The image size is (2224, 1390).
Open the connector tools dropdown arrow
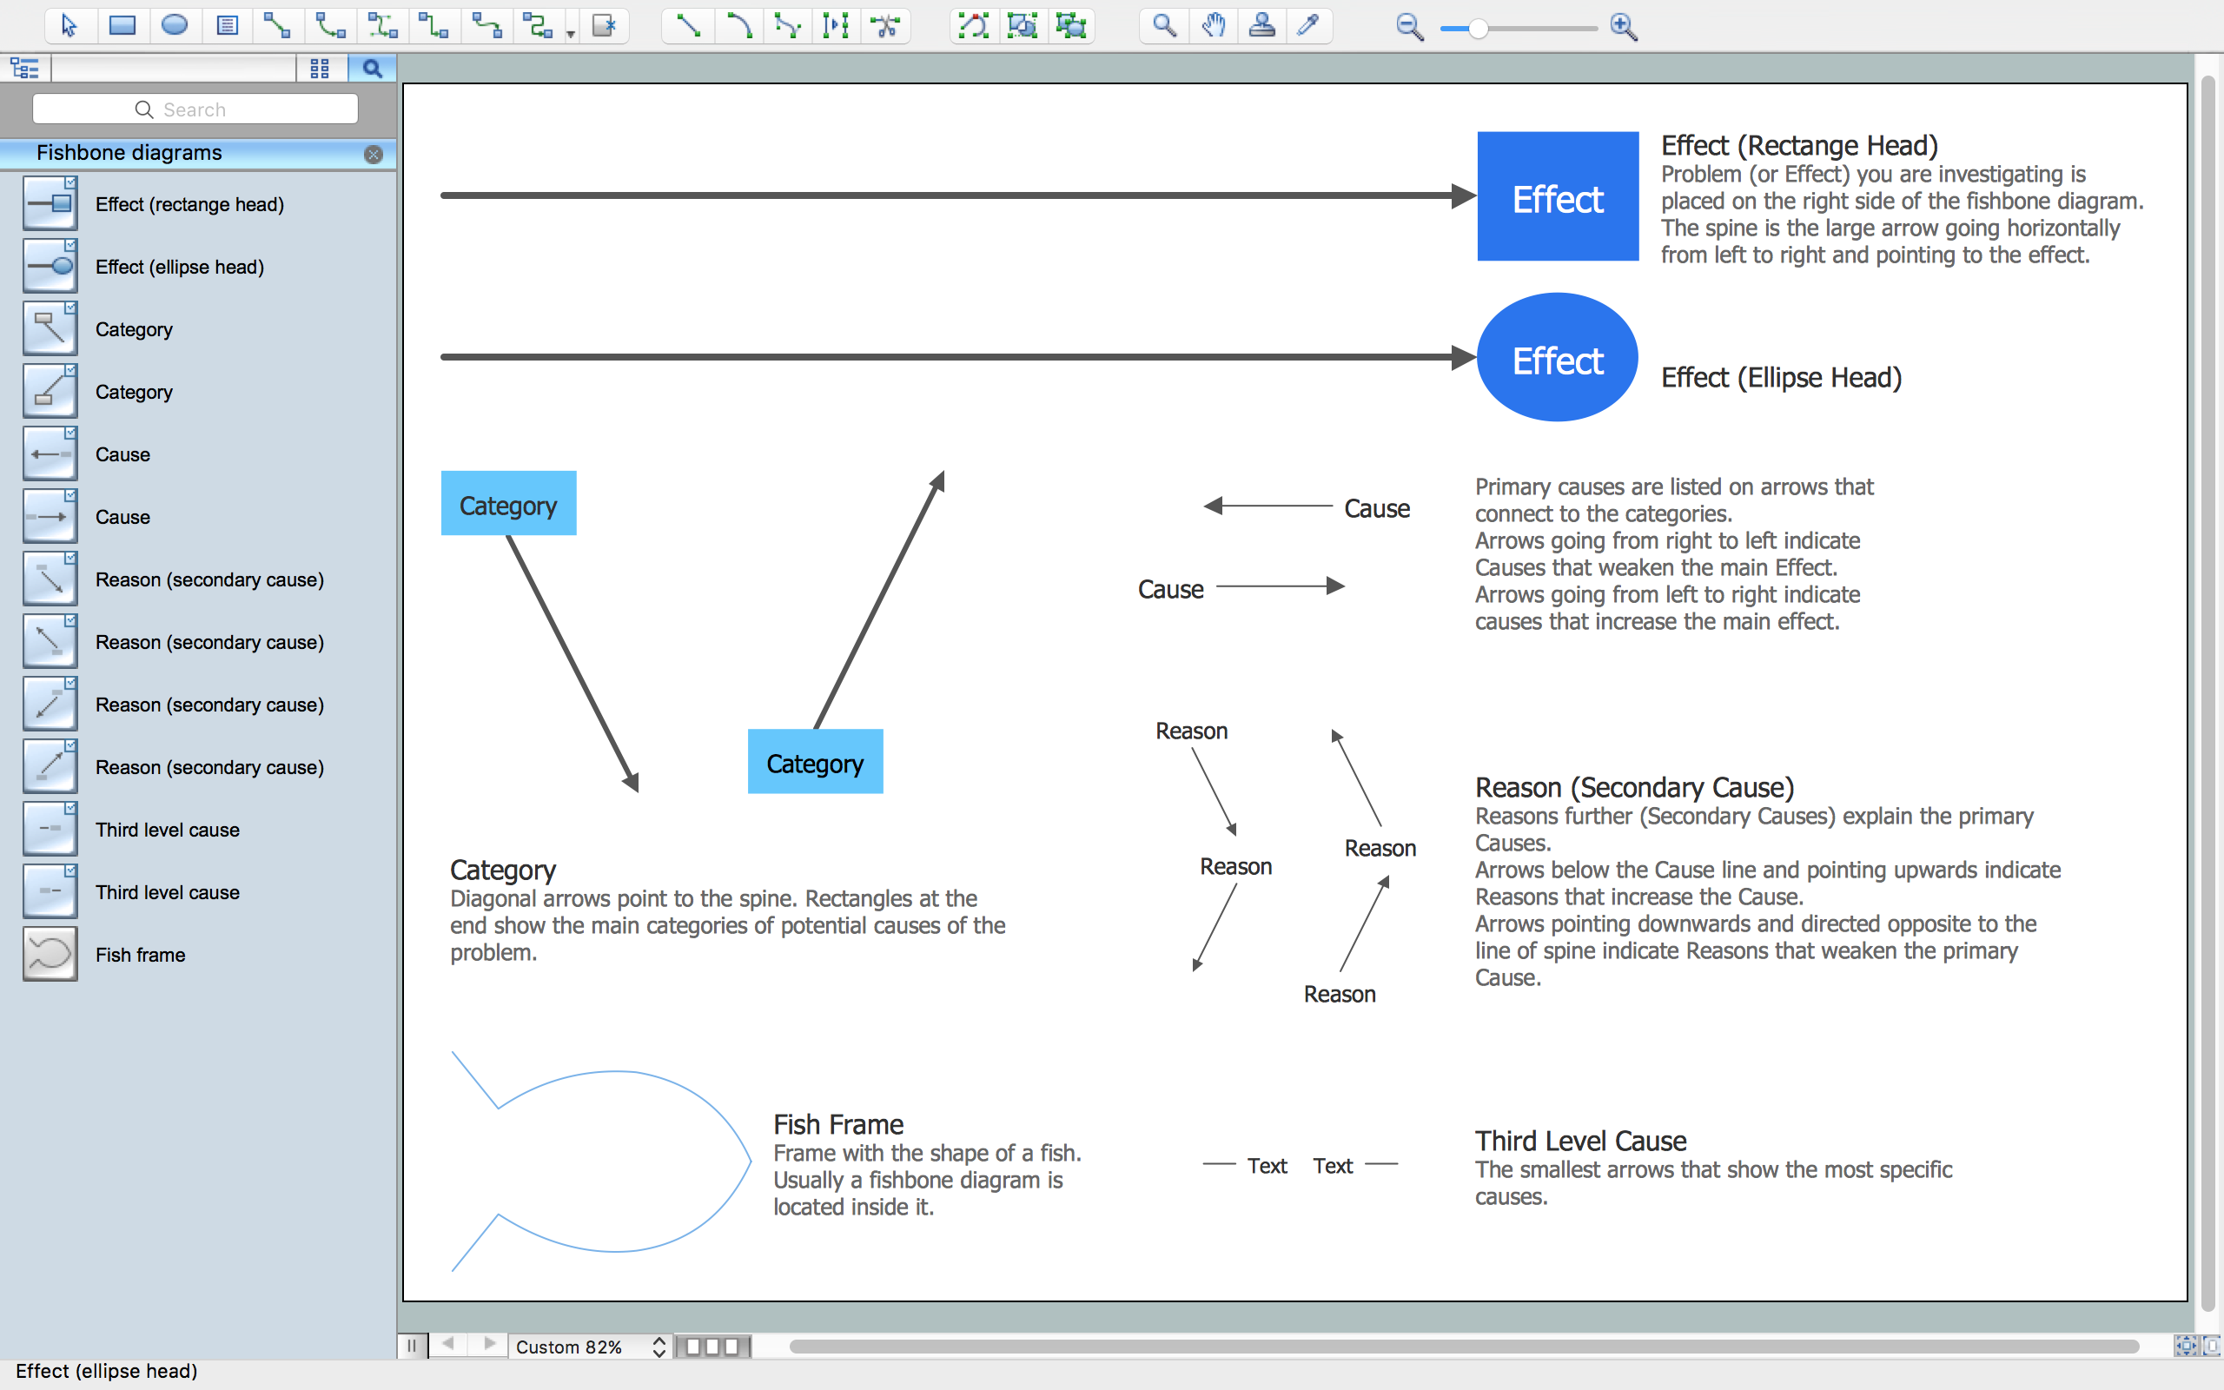point(571,34)
